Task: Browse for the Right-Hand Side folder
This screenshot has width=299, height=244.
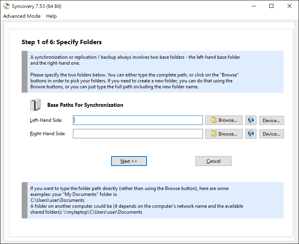Action: click(x=224, y=134)
